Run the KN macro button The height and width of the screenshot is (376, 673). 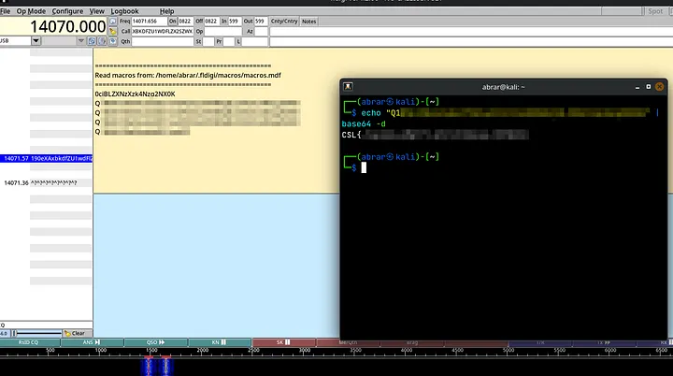(220, 342)
